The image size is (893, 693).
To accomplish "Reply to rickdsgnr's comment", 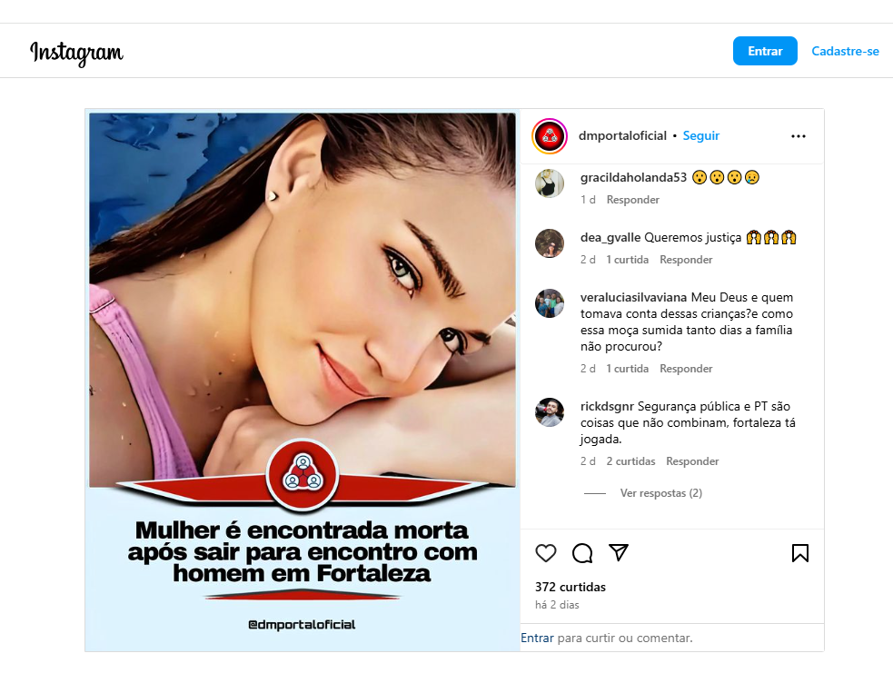I will pyautogui.click(x=692, y=461).
